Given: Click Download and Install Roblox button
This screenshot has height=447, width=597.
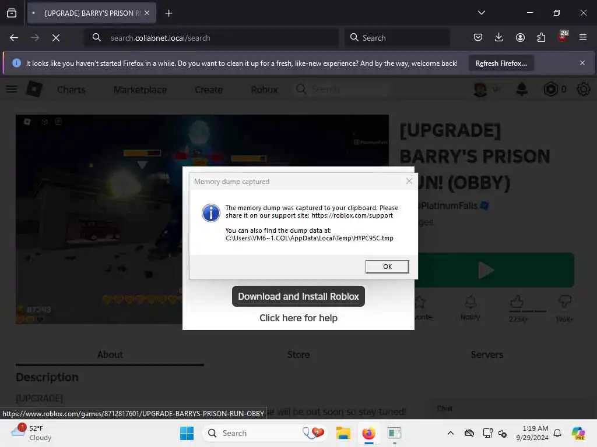Looking at the screenshot, I should [298, 296].
